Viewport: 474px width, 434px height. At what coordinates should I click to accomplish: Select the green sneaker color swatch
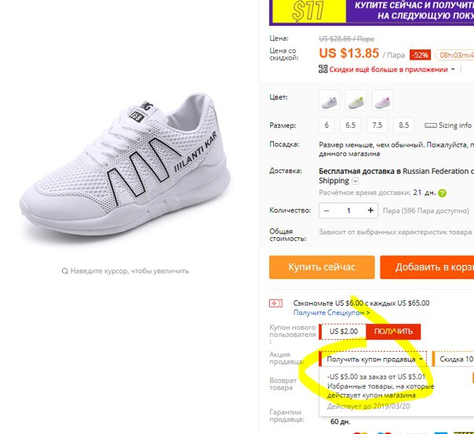tap(355, 100)
